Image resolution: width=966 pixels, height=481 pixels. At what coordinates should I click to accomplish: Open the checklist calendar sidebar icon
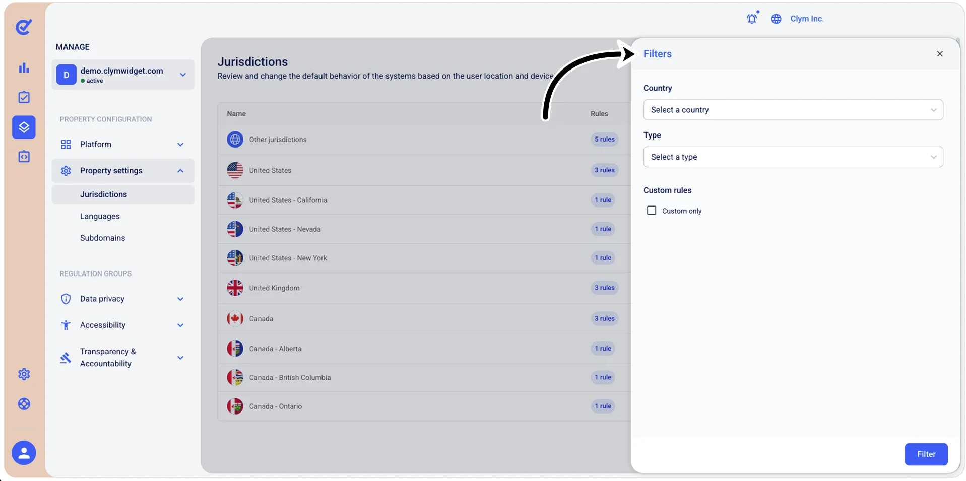click(x=24, y=97)
